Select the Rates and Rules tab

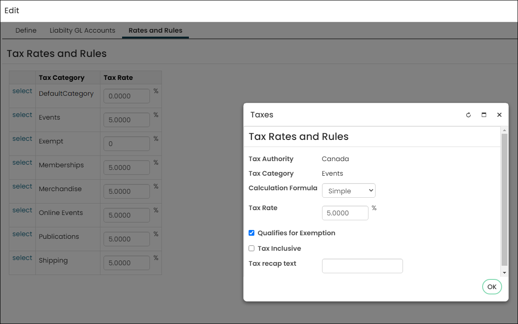[x=155, y=30]
